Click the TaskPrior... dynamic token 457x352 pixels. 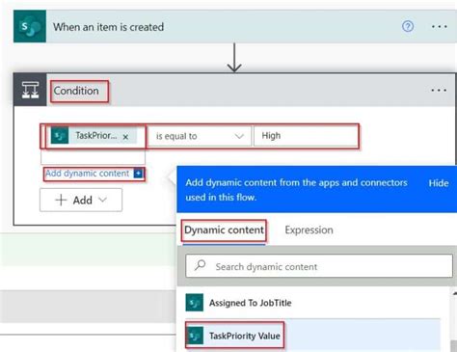tap(94, 136)
